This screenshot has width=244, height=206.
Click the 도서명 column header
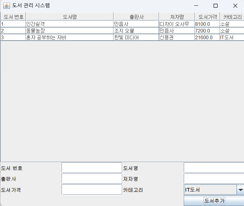click(70, 17)
